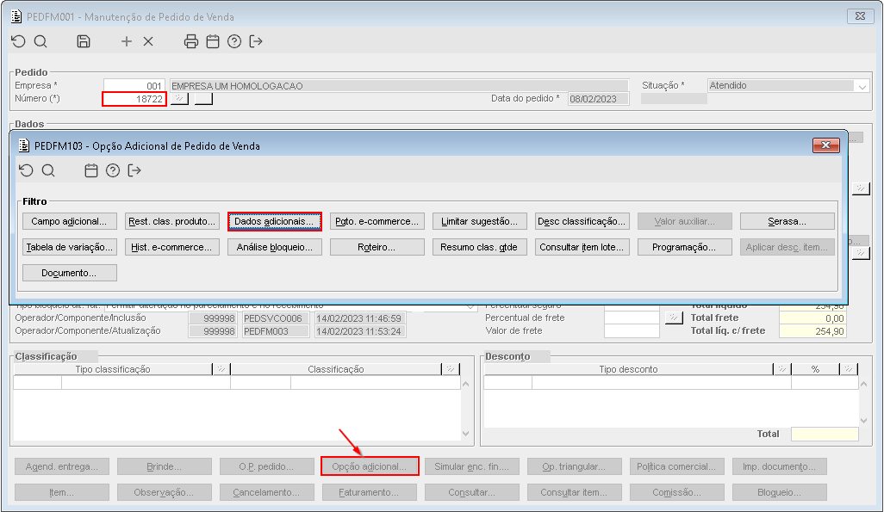884x512 pixels.
Task: Click lookup icon beside Tipo desconto header
Action: coord(782,369)
